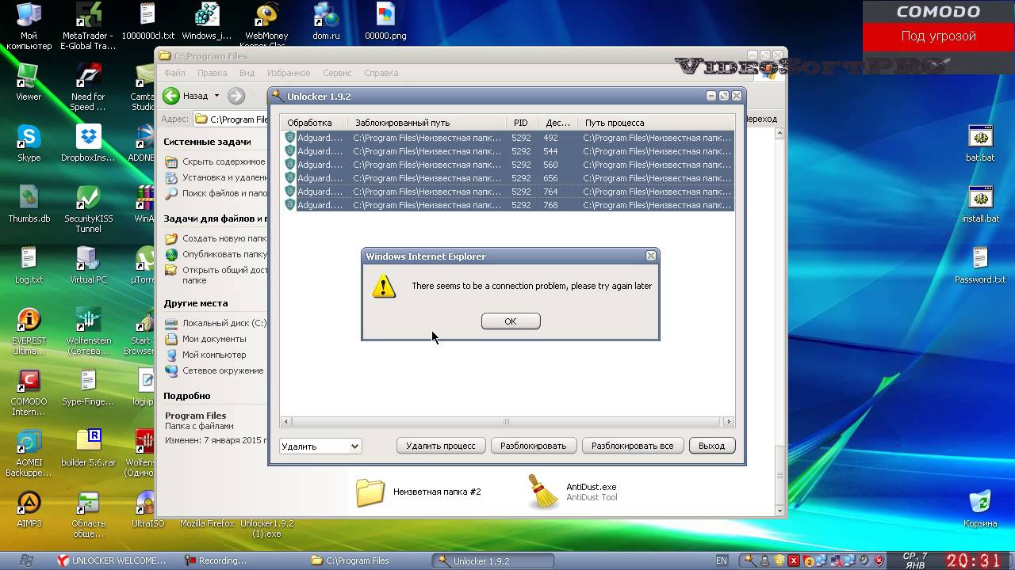Open the Сервис menu in Explorer window

pos(337,73)
